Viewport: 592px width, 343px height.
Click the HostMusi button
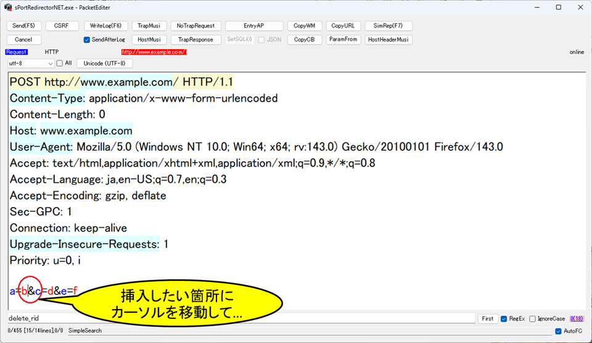pyautogui.click(x=149, y=39)
